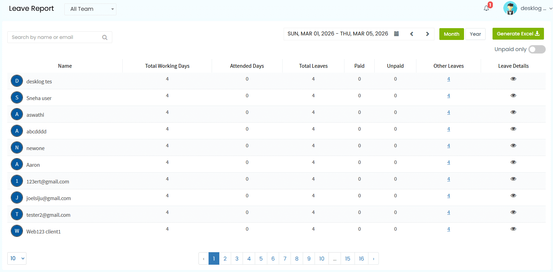View leave details for joelsiju@gmail.com
The height and width of the screenshot is (272, 553).
coord(513,196)
